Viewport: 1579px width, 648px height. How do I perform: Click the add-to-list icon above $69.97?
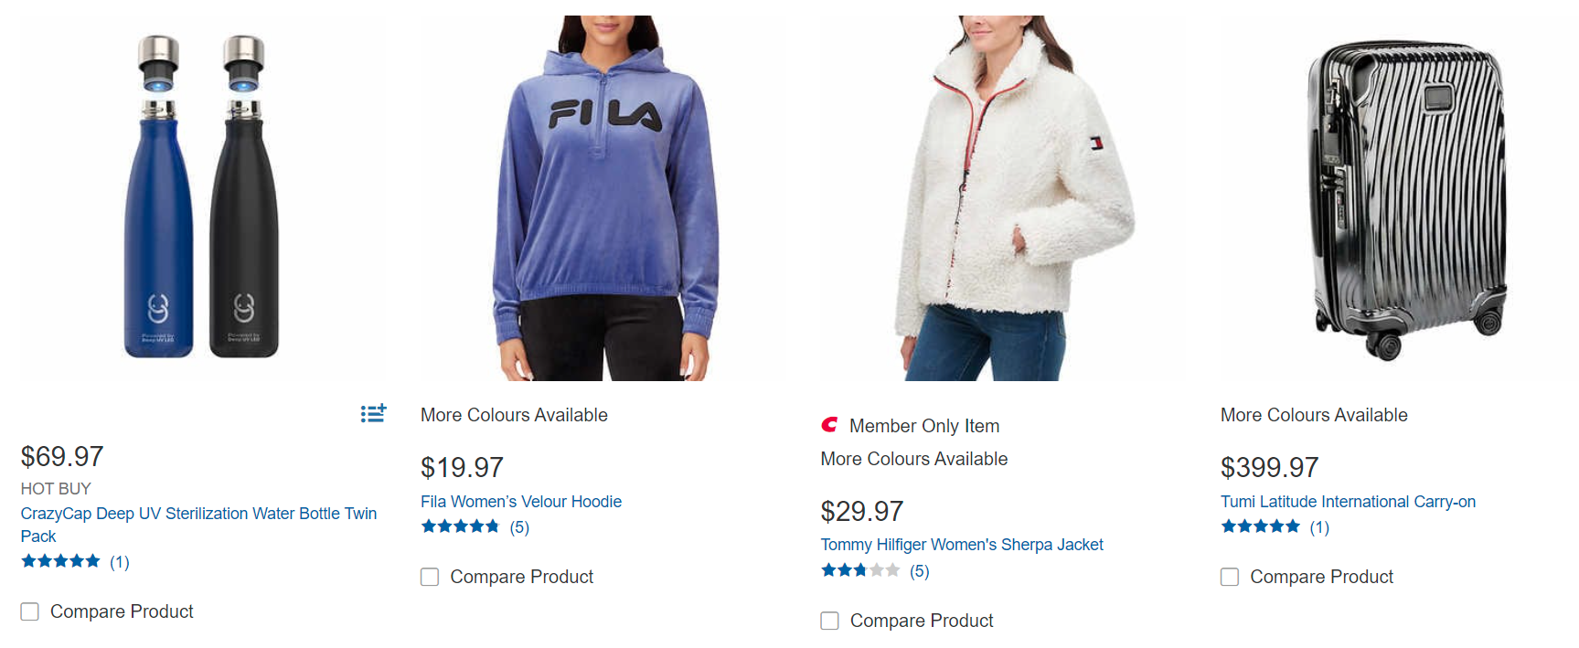point(373,414)
